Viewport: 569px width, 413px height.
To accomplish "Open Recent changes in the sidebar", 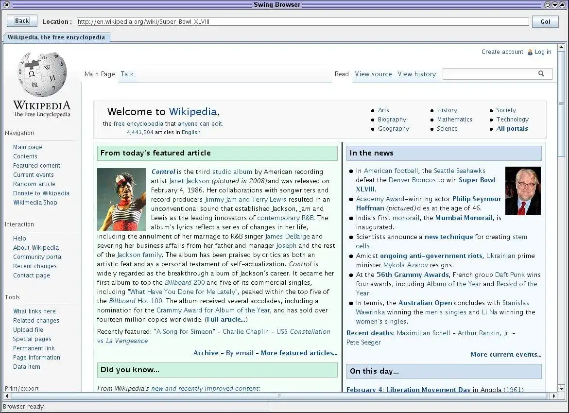I will pos(35,266).
